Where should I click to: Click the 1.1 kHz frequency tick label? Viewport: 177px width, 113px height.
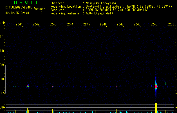pyautogui.click(x=2, y=37)
